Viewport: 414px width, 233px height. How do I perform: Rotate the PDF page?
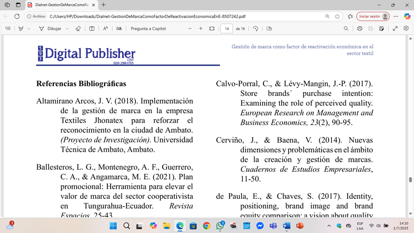pos(255,29)
